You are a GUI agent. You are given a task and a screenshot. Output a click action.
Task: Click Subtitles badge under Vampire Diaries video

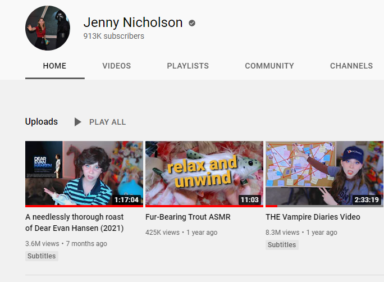coord(282,245)
